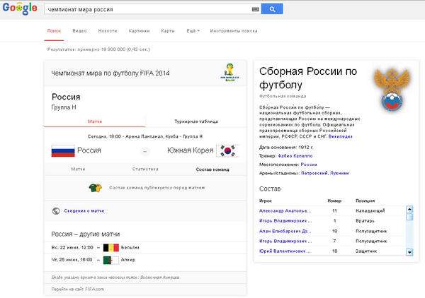Open the Фабио Капелло coach link
This screenshot has height=298, width=425.
coord(295,156)
